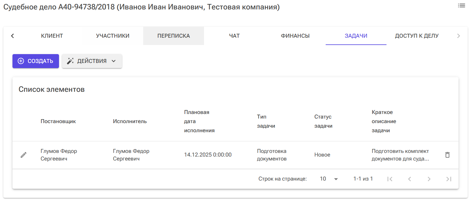The image size is (471, 200).
Task: Jump to first page via pagination icon
Action: [390, 179]
